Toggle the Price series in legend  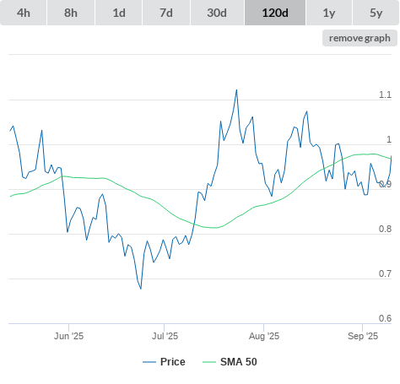pyautogui.click(x=164, y=362)
